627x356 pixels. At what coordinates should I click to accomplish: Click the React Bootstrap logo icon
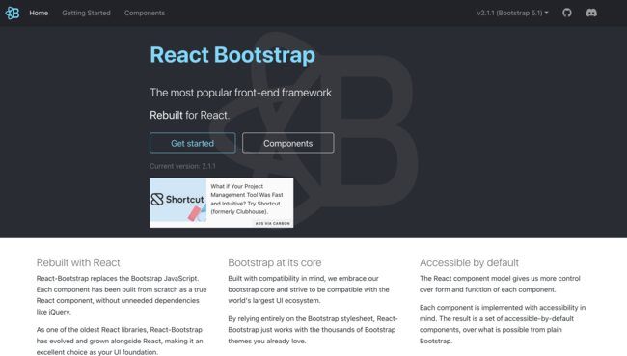pyautogui.click(x=12, y=13)
